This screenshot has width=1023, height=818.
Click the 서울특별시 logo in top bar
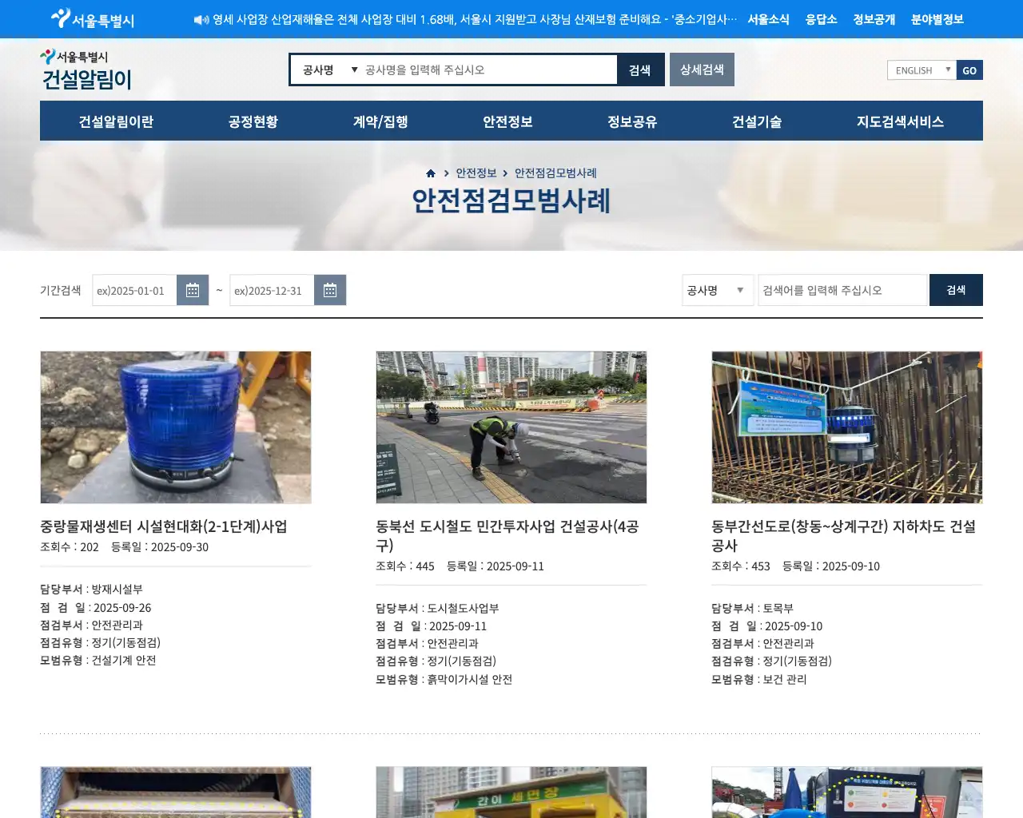coord(93,19)
